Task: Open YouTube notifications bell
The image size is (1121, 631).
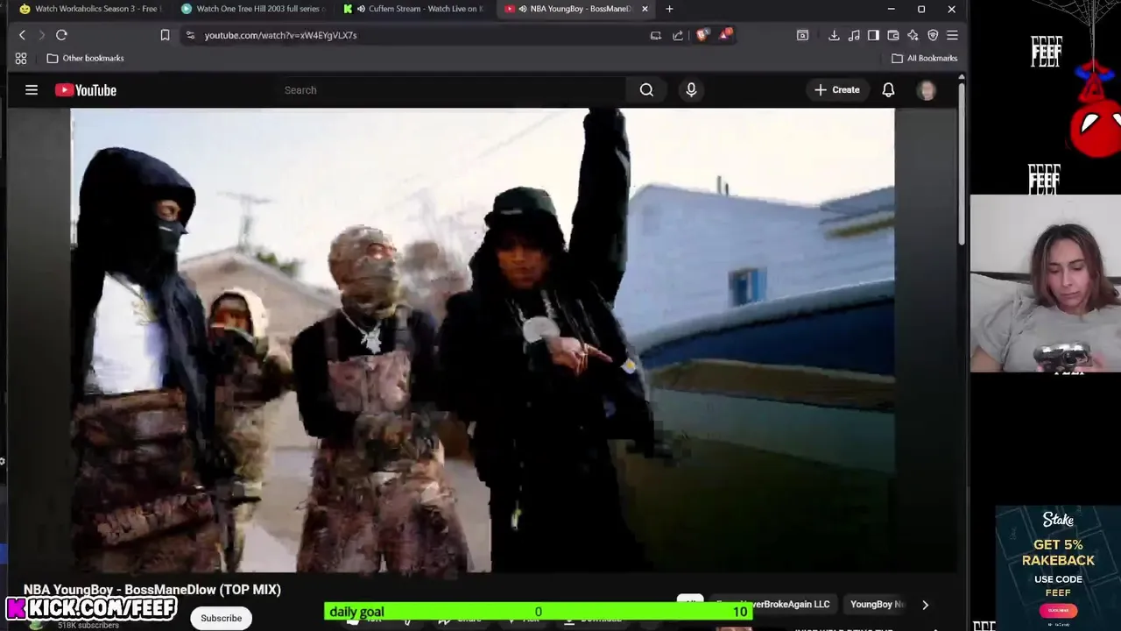Action: coord(888,89)
